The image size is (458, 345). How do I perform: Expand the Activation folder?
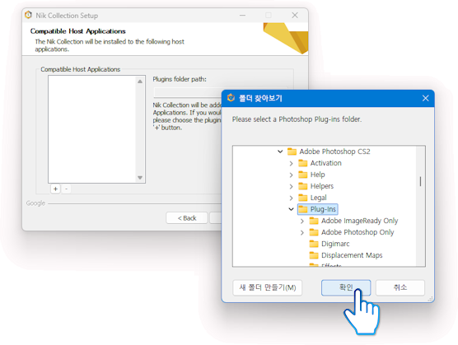pos(291,163)
